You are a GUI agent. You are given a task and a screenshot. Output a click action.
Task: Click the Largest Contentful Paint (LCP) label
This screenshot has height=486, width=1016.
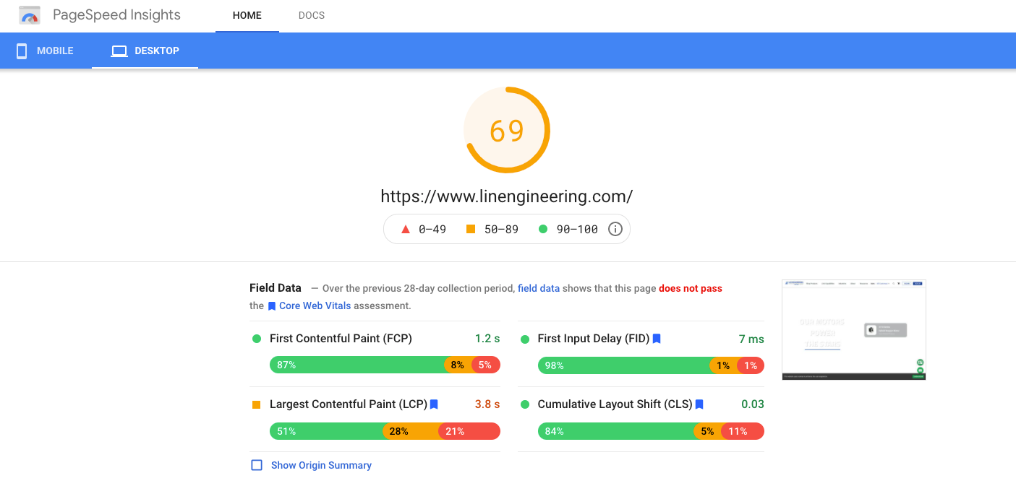pos(349,404)
